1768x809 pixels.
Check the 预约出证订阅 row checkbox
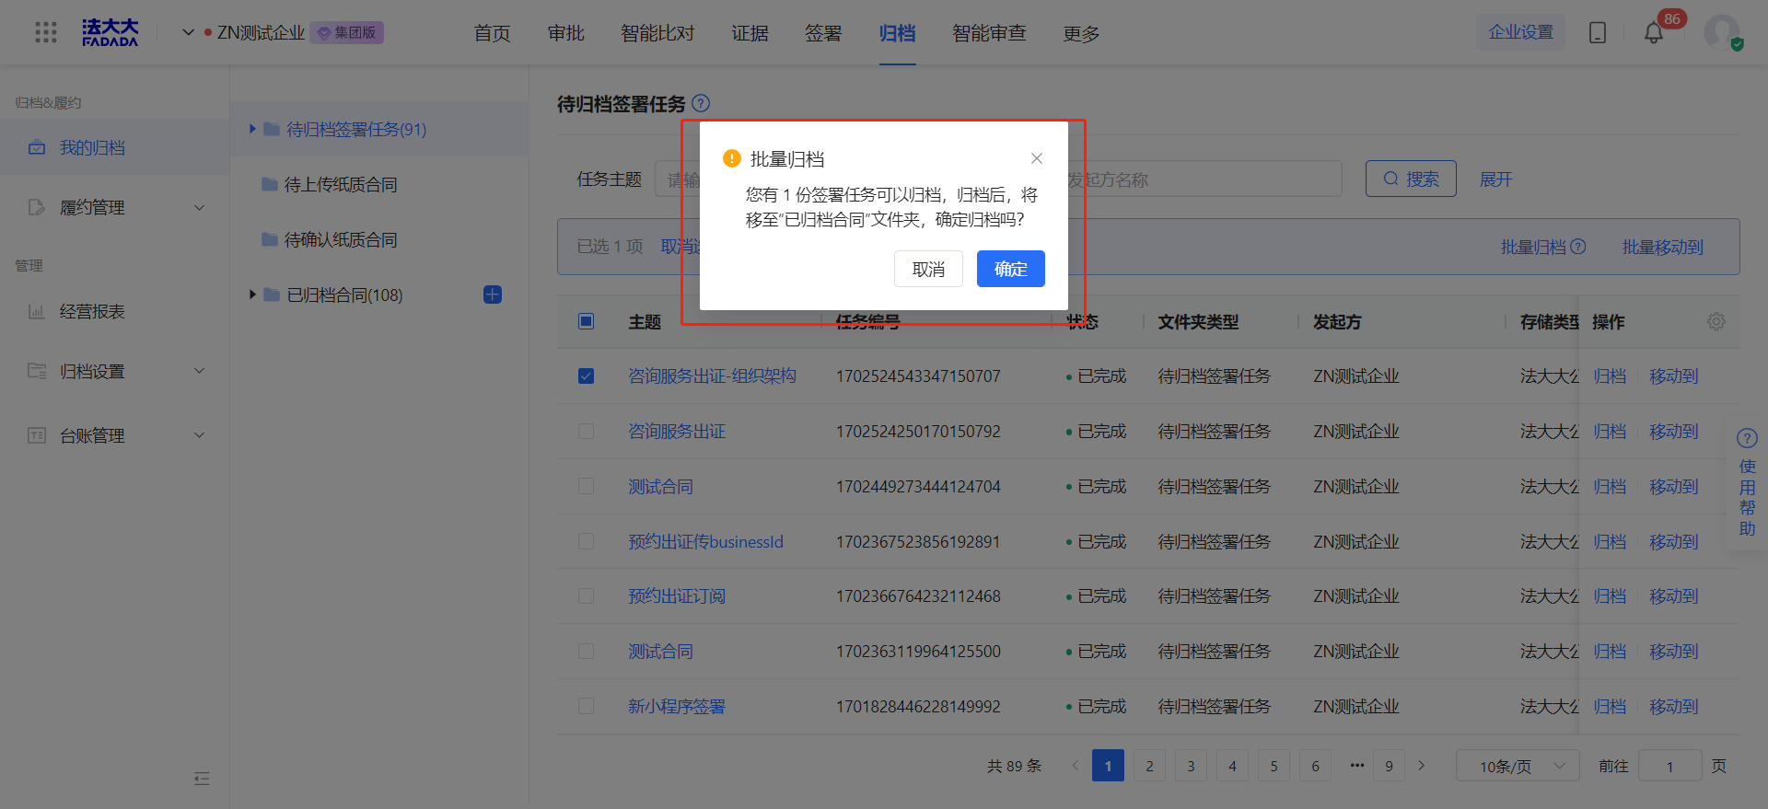tap(587, 596)
